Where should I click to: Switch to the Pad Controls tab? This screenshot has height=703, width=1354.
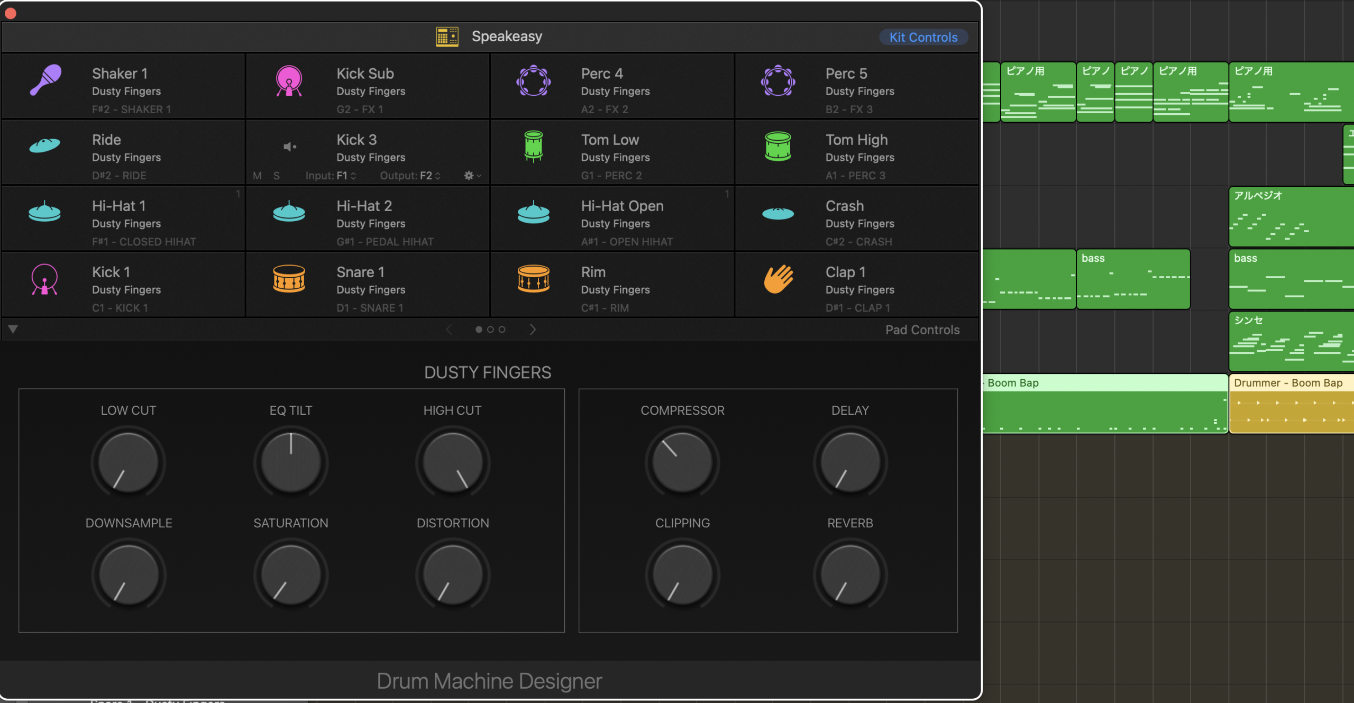point(922,330)
